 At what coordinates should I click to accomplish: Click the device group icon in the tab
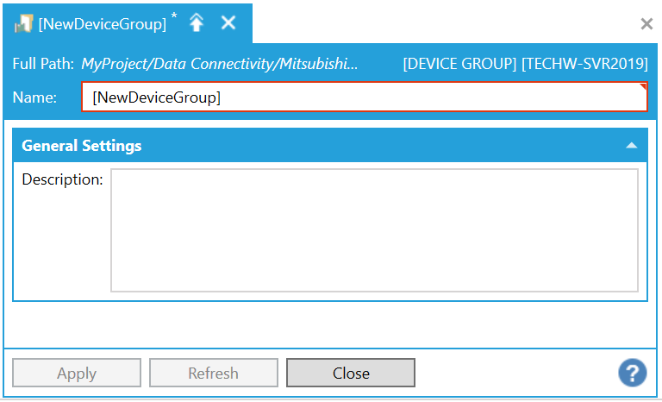tap(23, 24)
